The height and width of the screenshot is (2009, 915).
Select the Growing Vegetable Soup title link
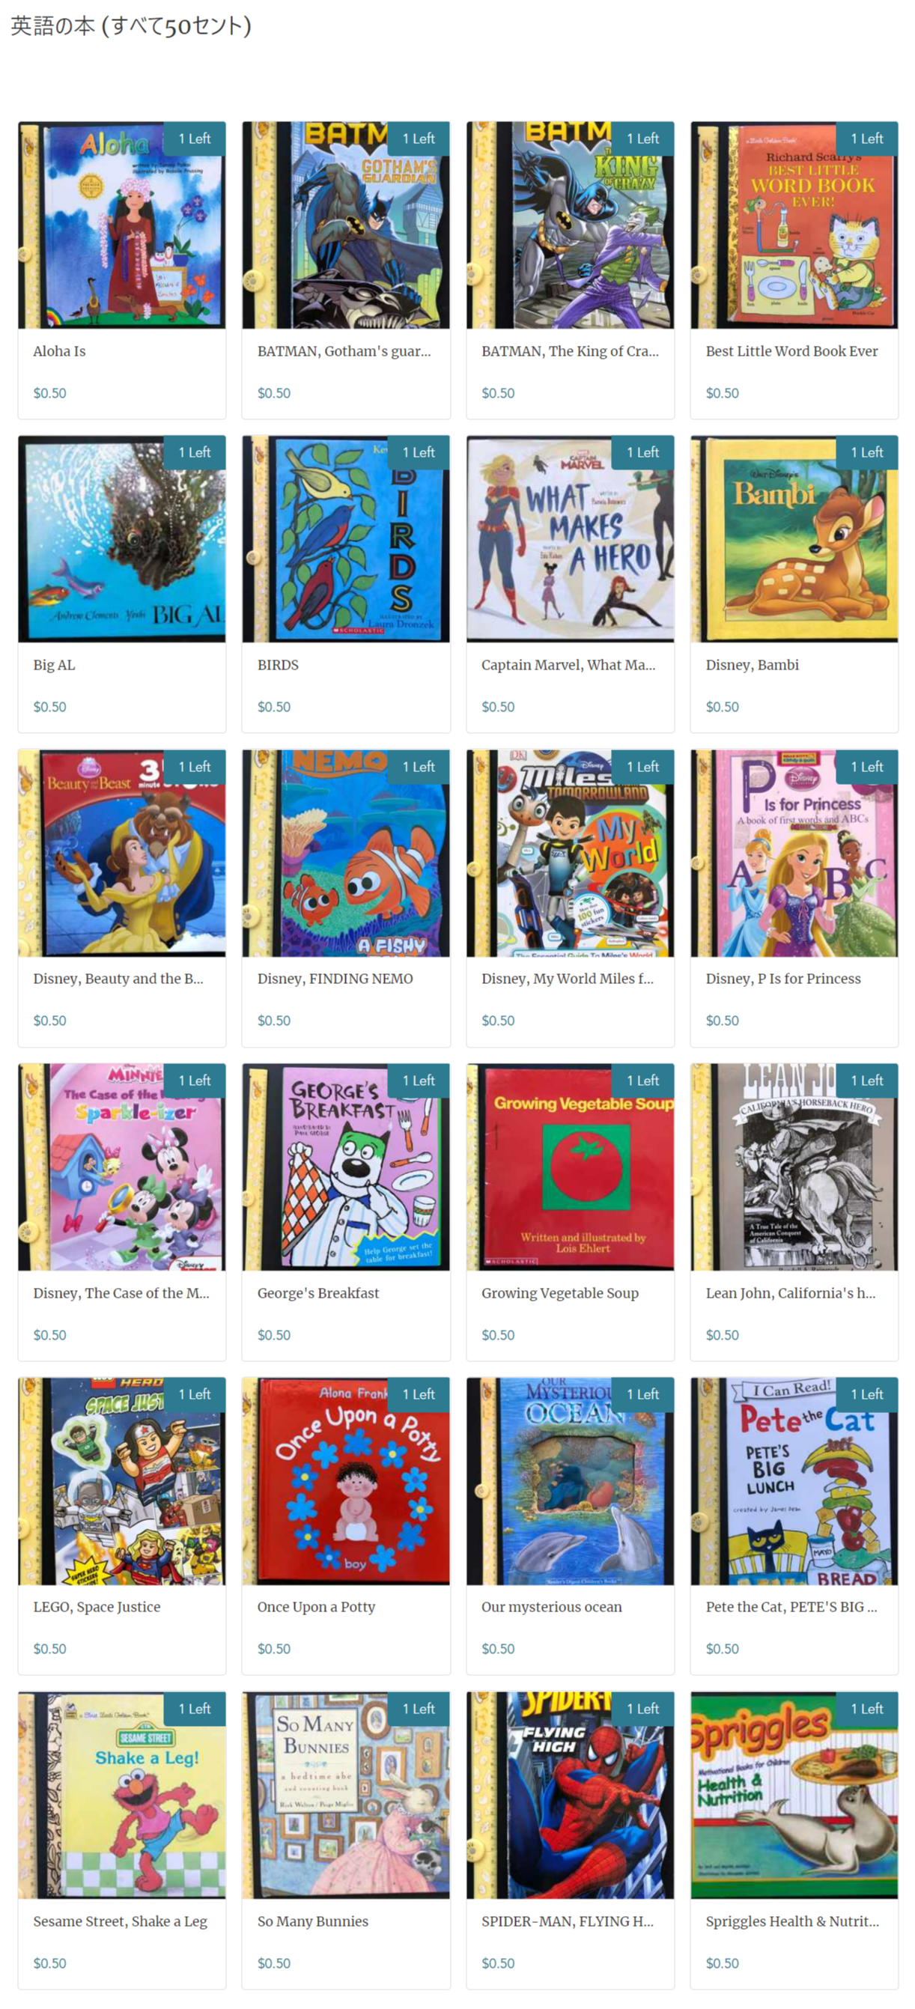(559, 1292)
